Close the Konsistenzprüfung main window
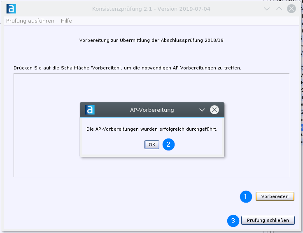The width and height of the screenshot is (303, 233). (x=291, y=9)
